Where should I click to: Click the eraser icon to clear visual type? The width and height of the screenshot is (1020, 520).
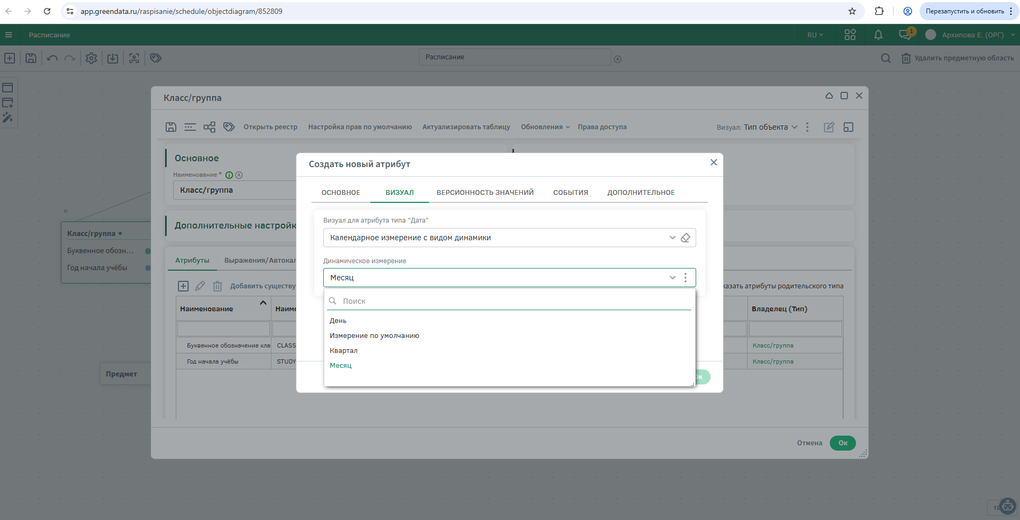(x=686, y=238)
